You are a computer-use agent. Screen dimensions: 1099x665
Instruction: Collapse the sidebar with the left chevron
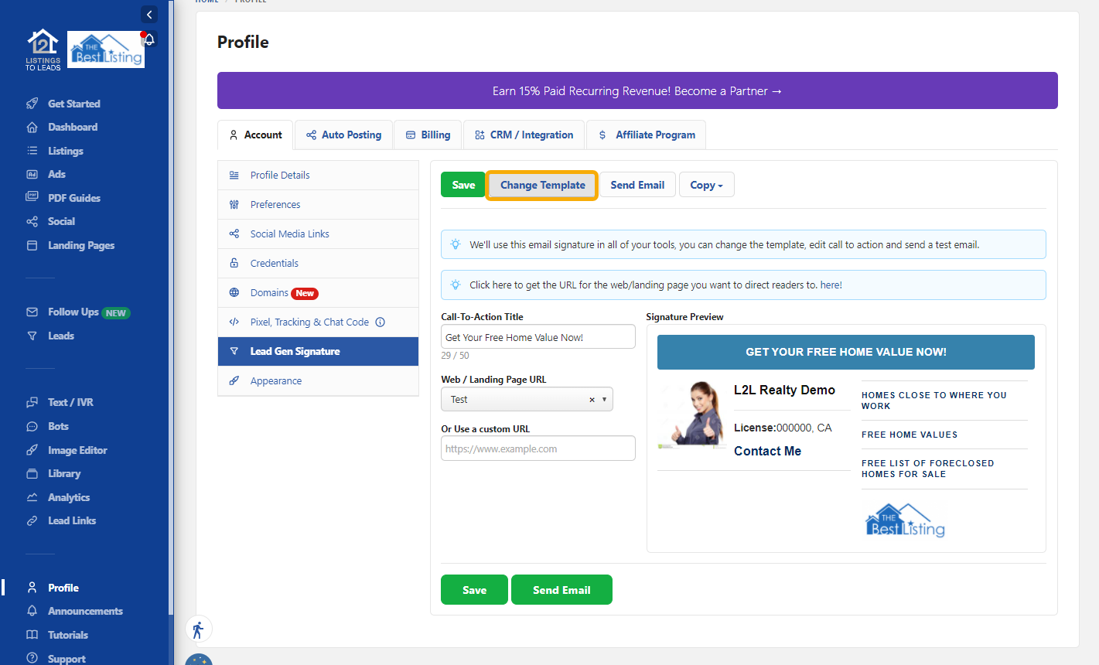point(148,14)
